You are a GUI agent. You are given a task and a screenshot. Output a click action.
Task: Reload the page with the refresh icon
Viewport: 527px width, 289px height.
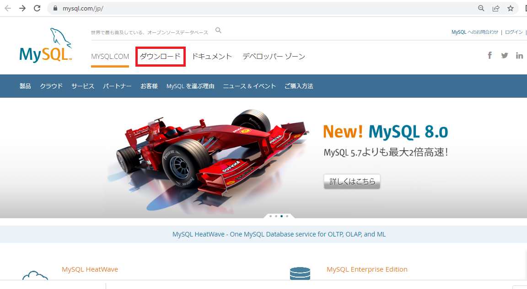tap(37, 8)
